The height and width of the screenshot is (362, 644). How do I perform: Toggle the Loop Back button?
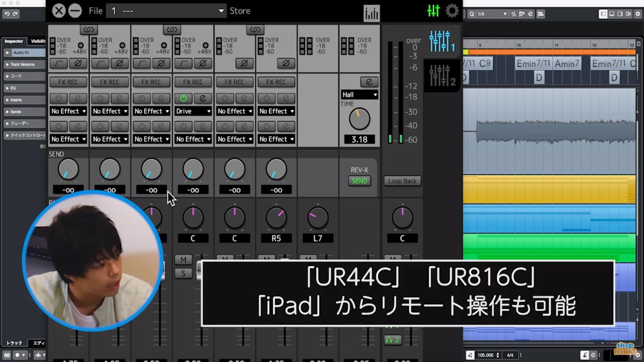click(x=402, y=181)
